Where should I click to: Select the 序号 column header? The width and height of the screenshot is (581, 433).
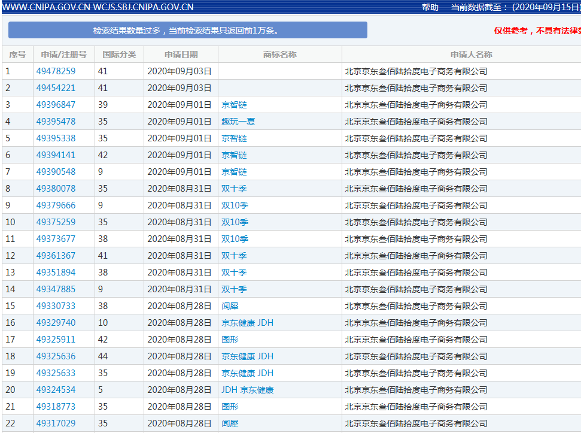pos(17,54)
